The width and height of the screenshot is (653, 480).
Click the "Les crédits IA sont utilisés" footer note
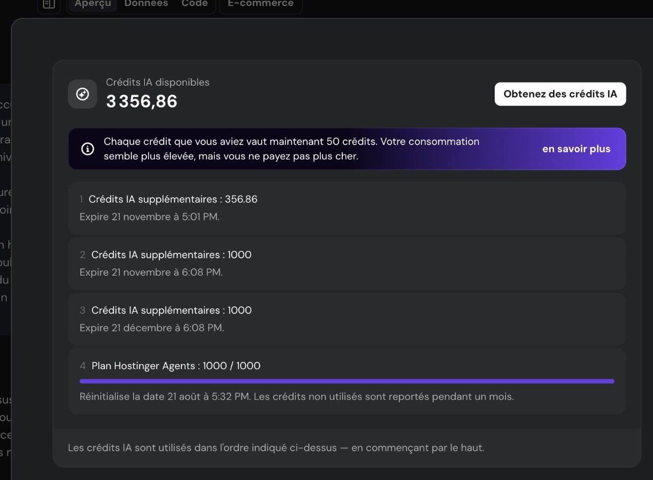(276, 448)
